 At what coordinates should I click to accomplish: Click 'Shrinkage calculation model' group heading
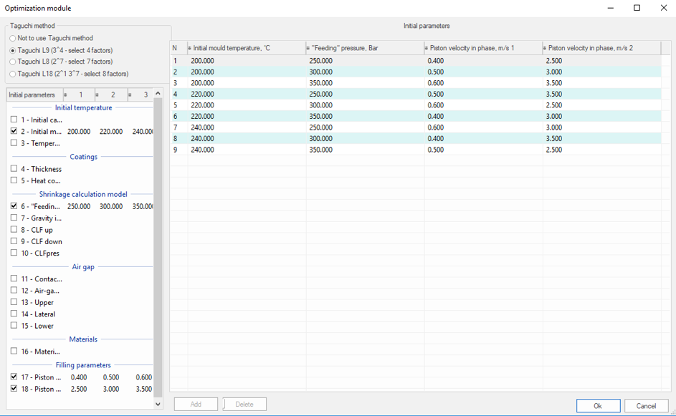coord(83,194)
